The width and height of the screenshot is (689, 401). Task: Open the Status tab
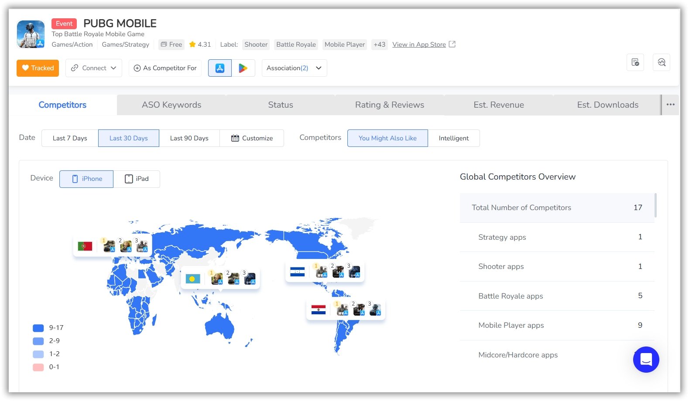[281, 105]
